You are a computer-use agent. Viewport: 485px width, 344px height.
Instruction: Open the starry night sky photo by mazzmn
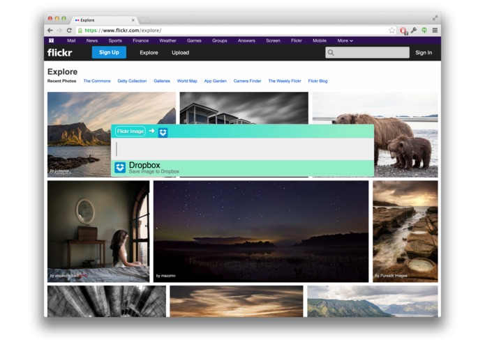coord(261,231)
